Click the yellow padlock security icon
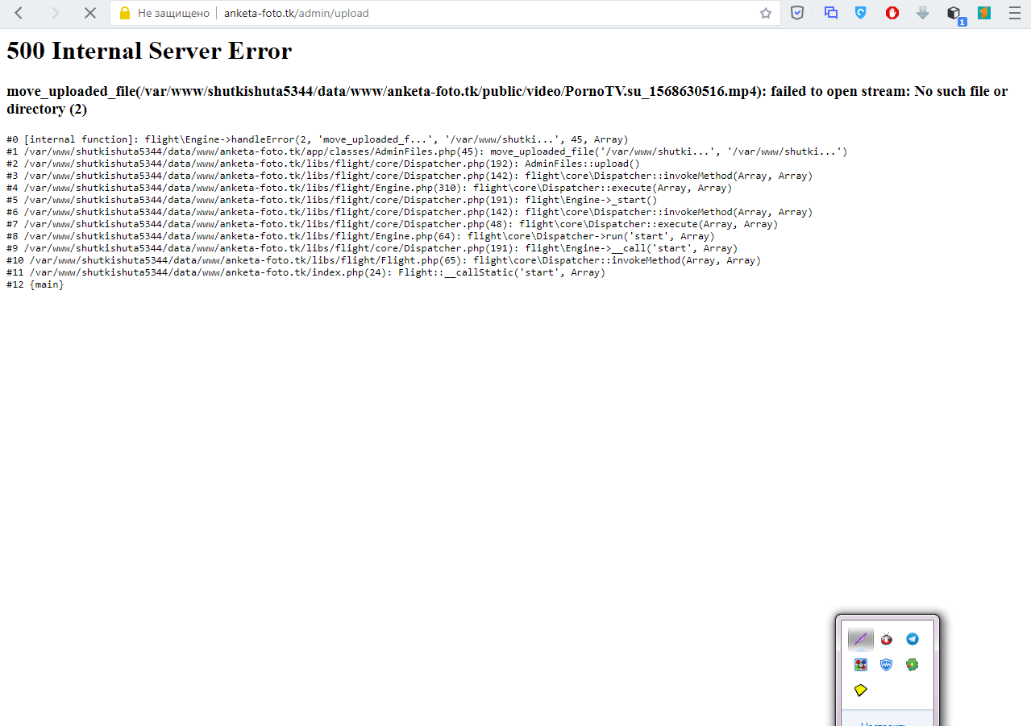 click(x=124, y=13)
